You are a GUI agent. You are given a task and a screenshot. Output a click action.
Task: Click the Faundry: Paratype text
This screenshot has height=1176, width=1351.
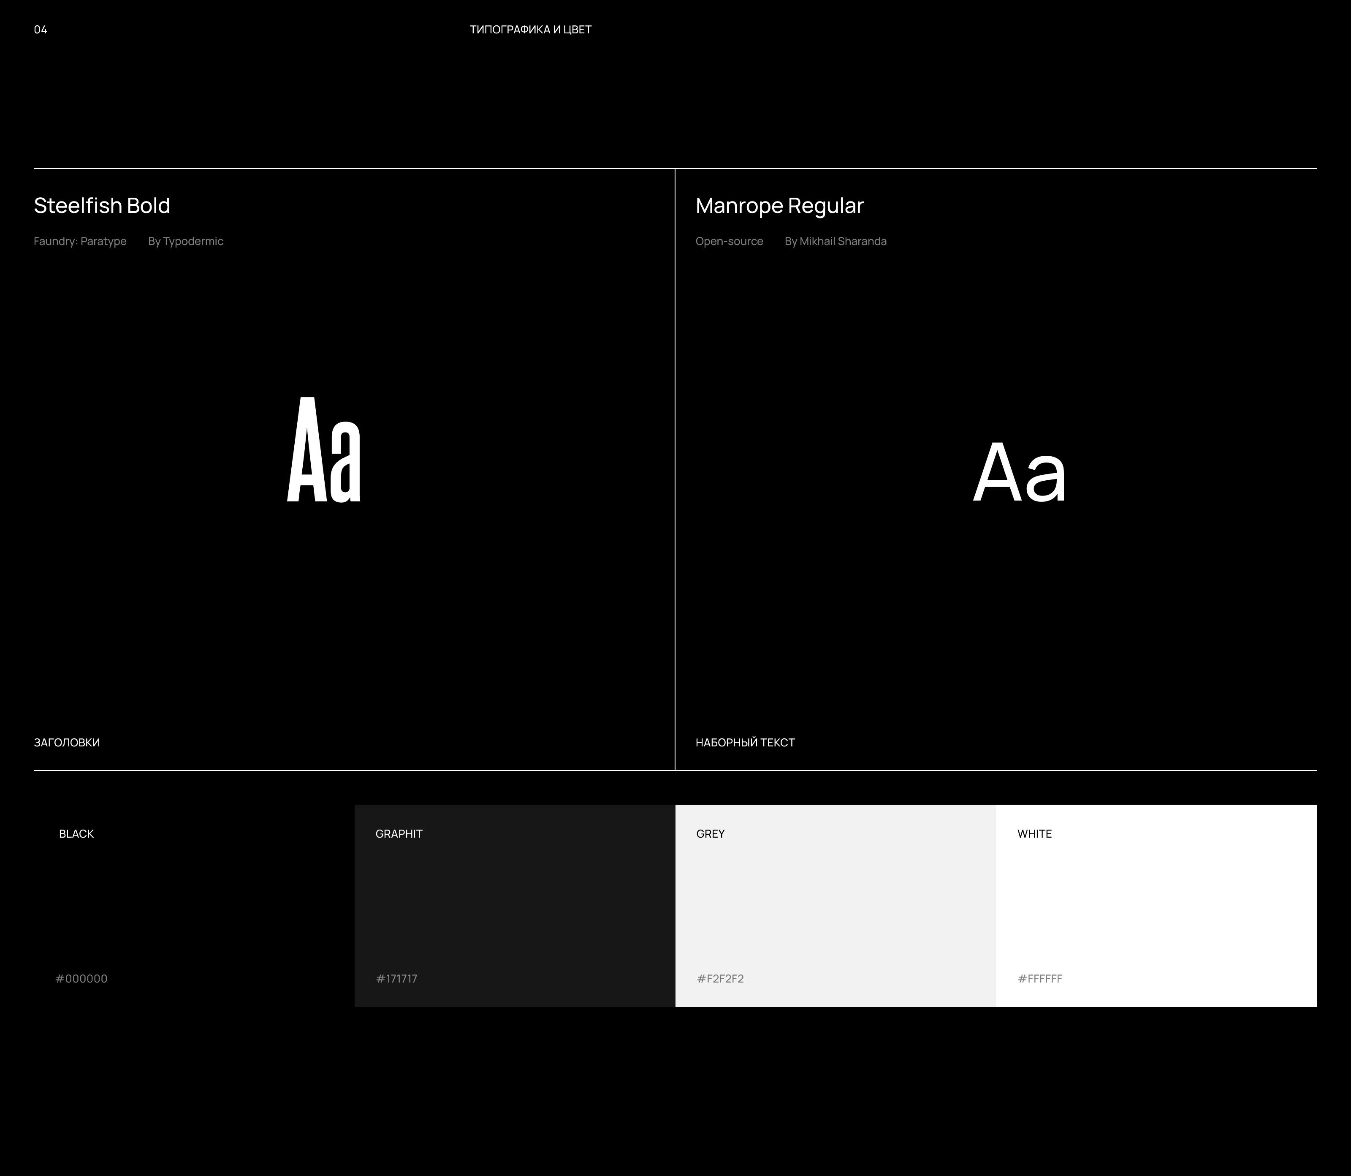point(80,241)
